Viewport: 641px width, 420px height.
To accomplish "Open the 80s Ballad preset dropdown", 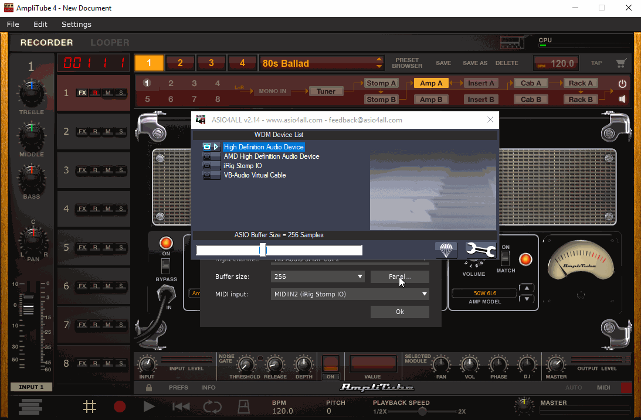I will (379, 63).
